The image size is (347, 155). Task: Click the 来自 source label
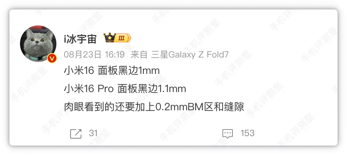tap(139, 55)
